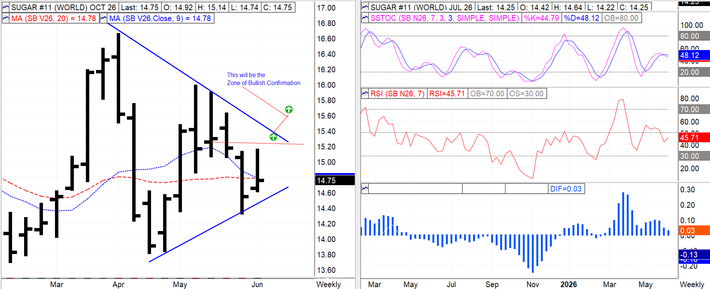Select the red MA (SB V26, 20) = 14.78 label
The image size is (710, 289).
(x=53, y=18)
